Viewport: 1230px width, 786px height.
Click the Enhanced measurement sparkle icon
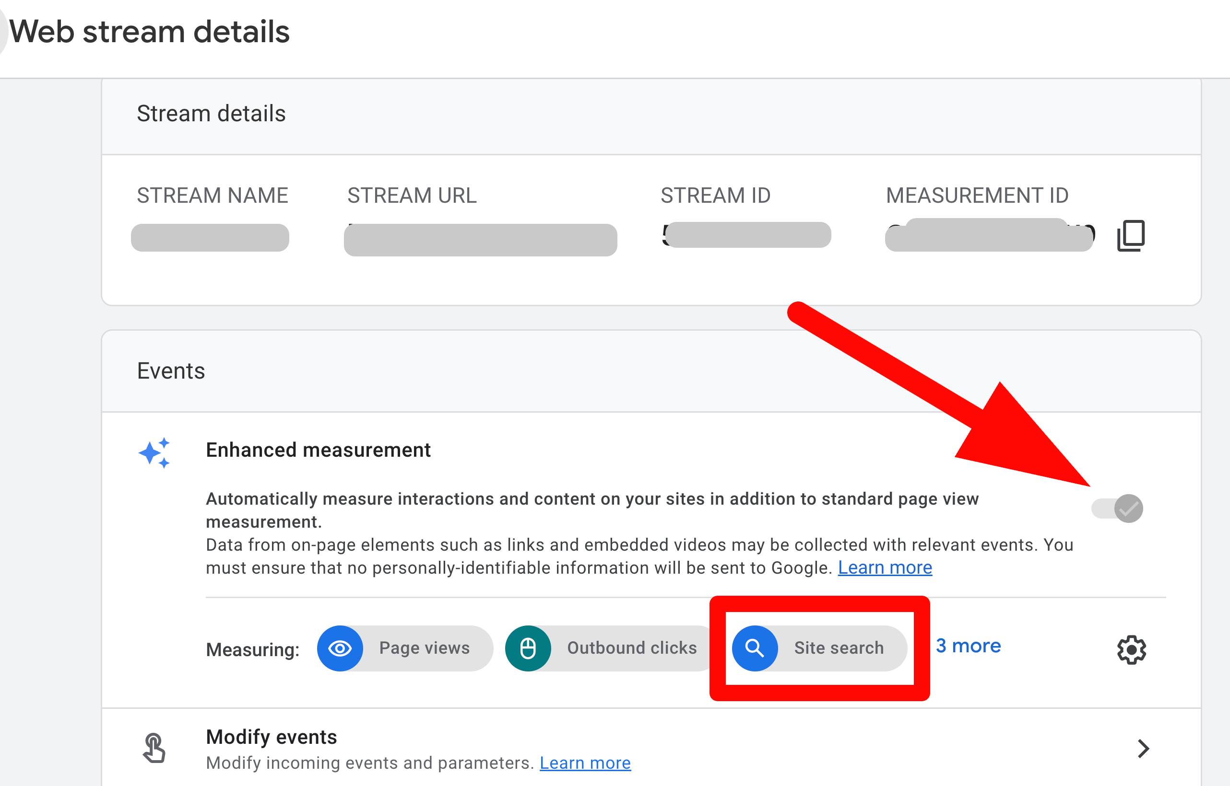154,452
